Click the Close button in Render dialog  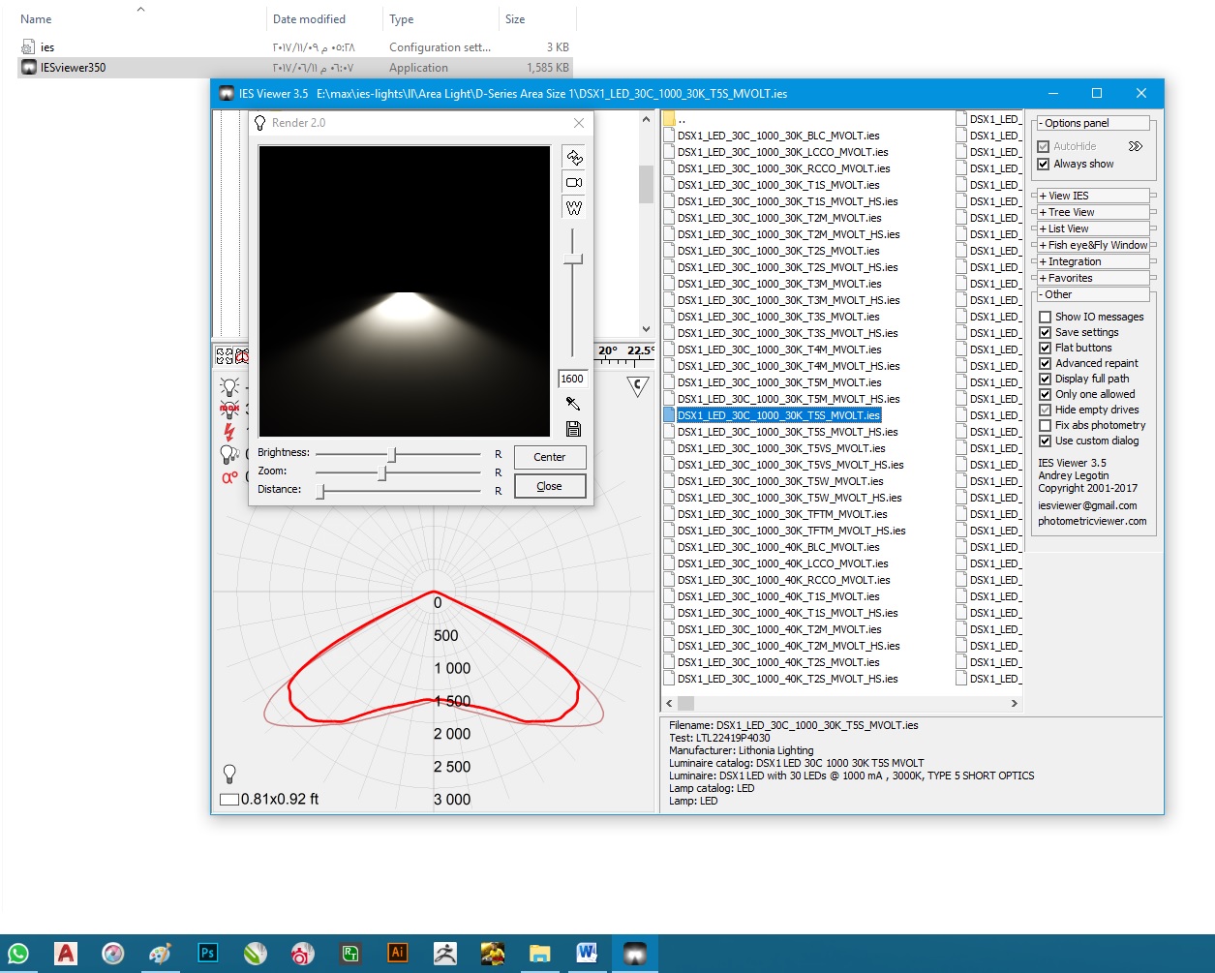(x=549, y=486)
